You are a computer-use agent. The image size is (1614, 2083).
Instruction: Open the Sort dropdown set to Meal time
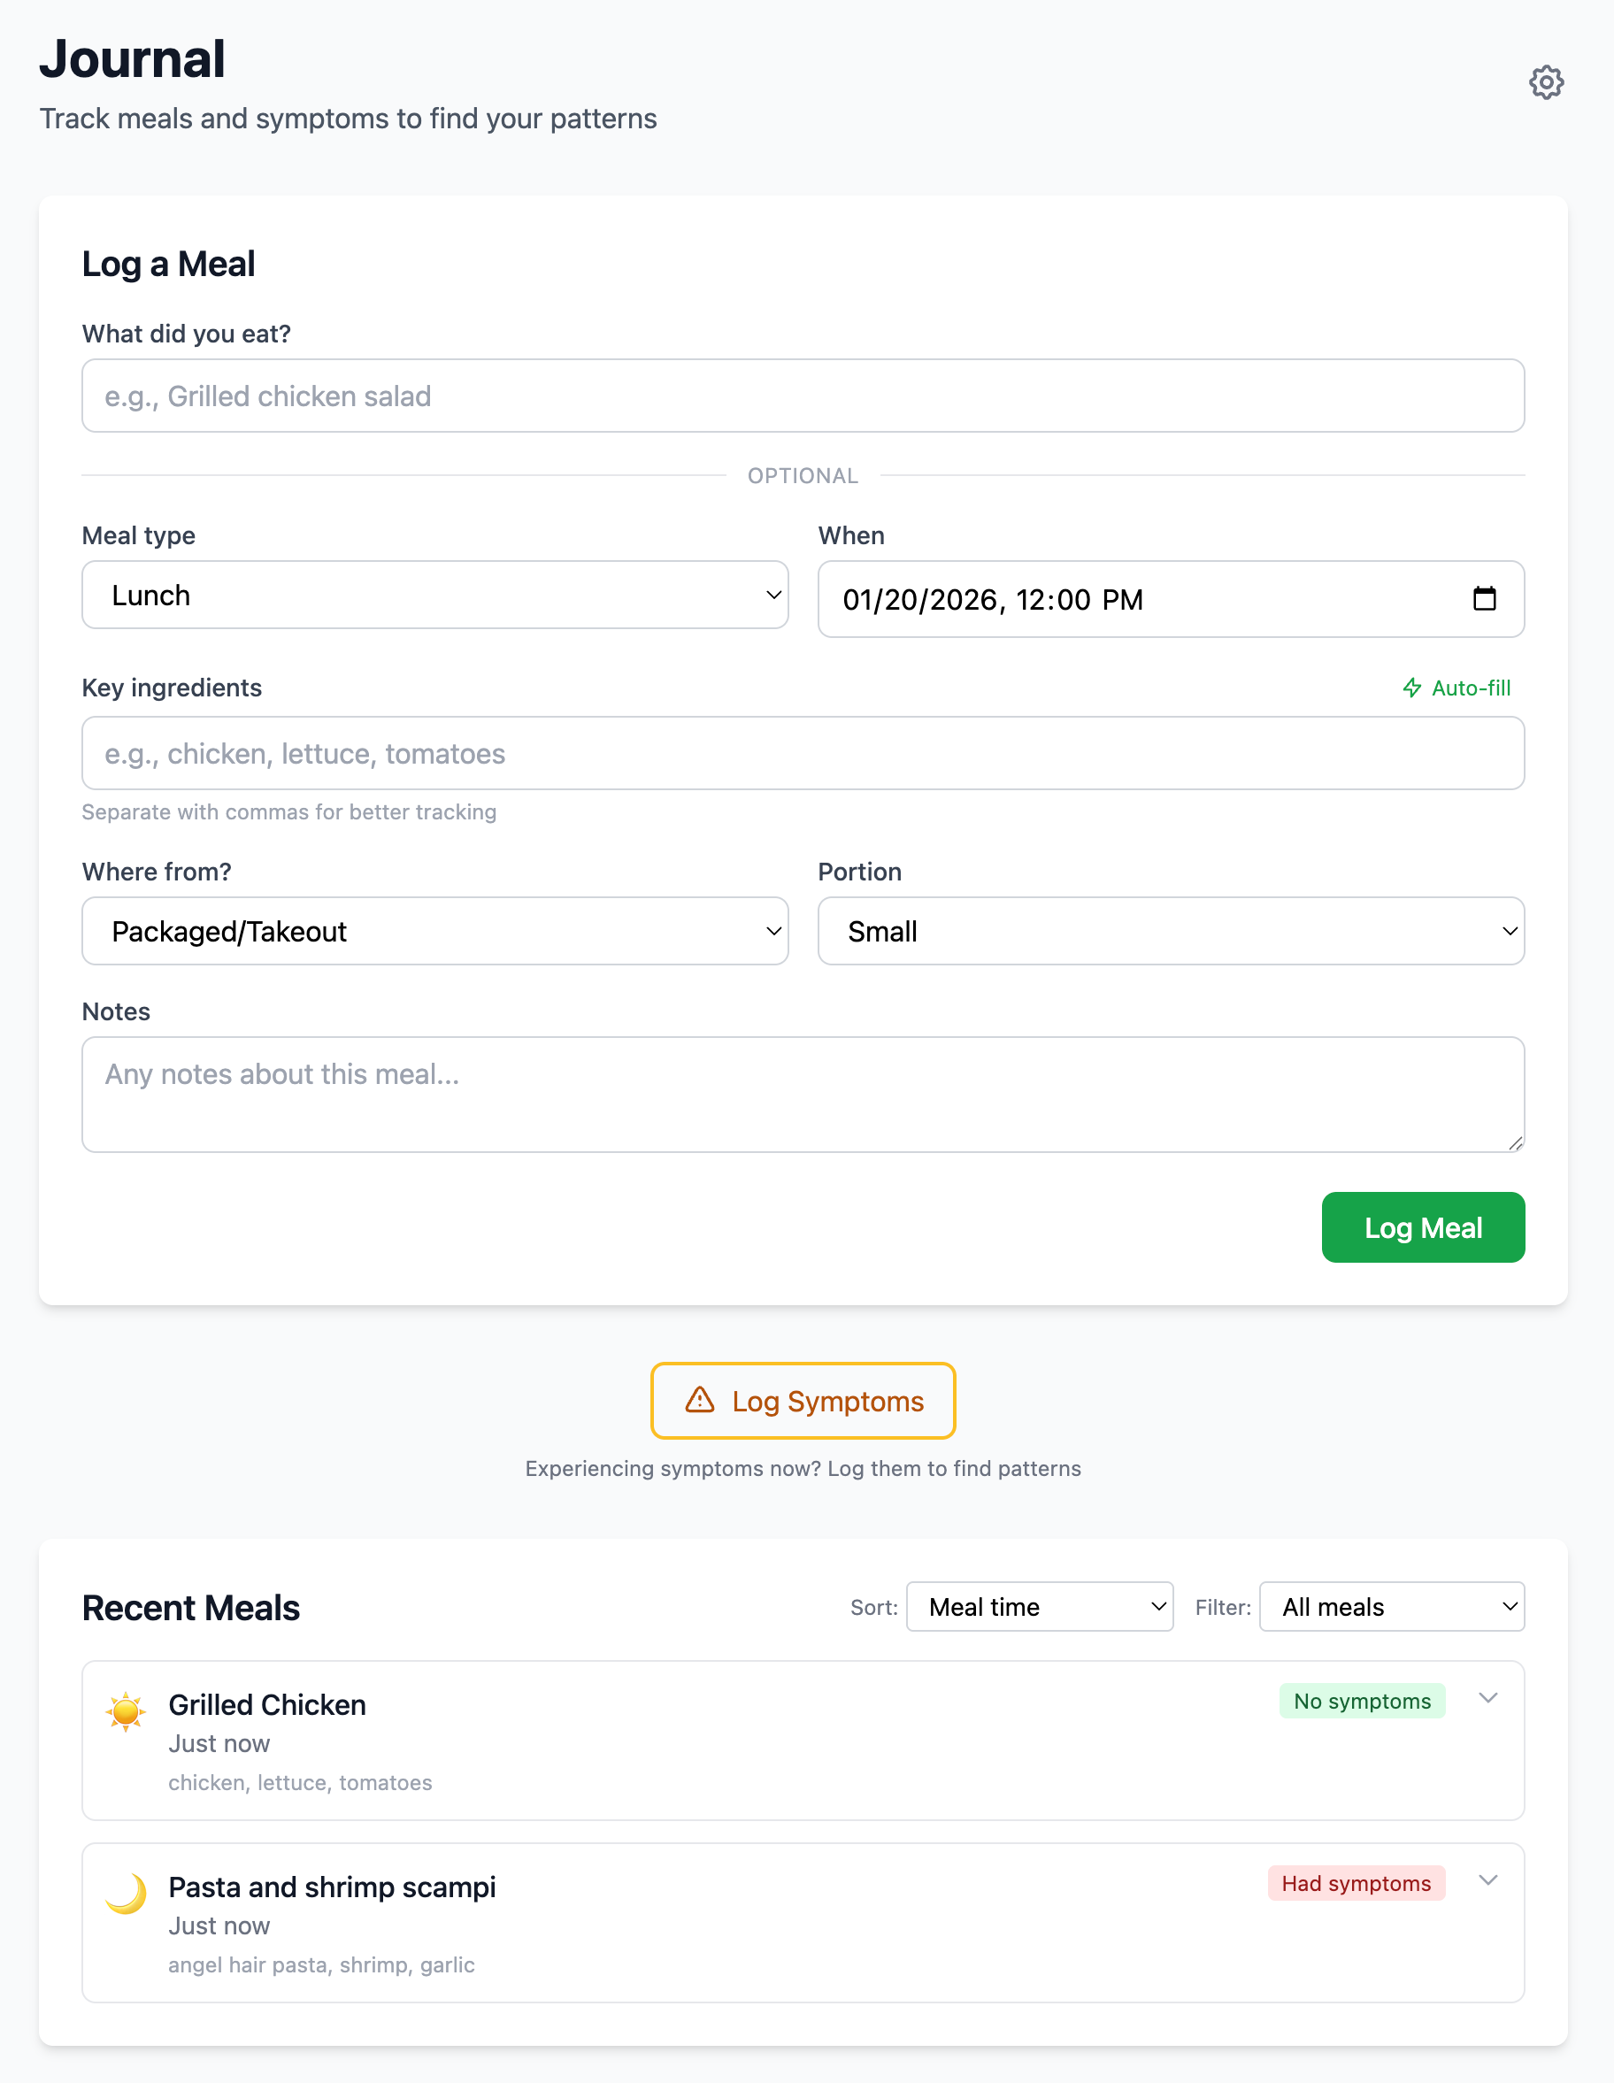(x=1040, y=1606)
